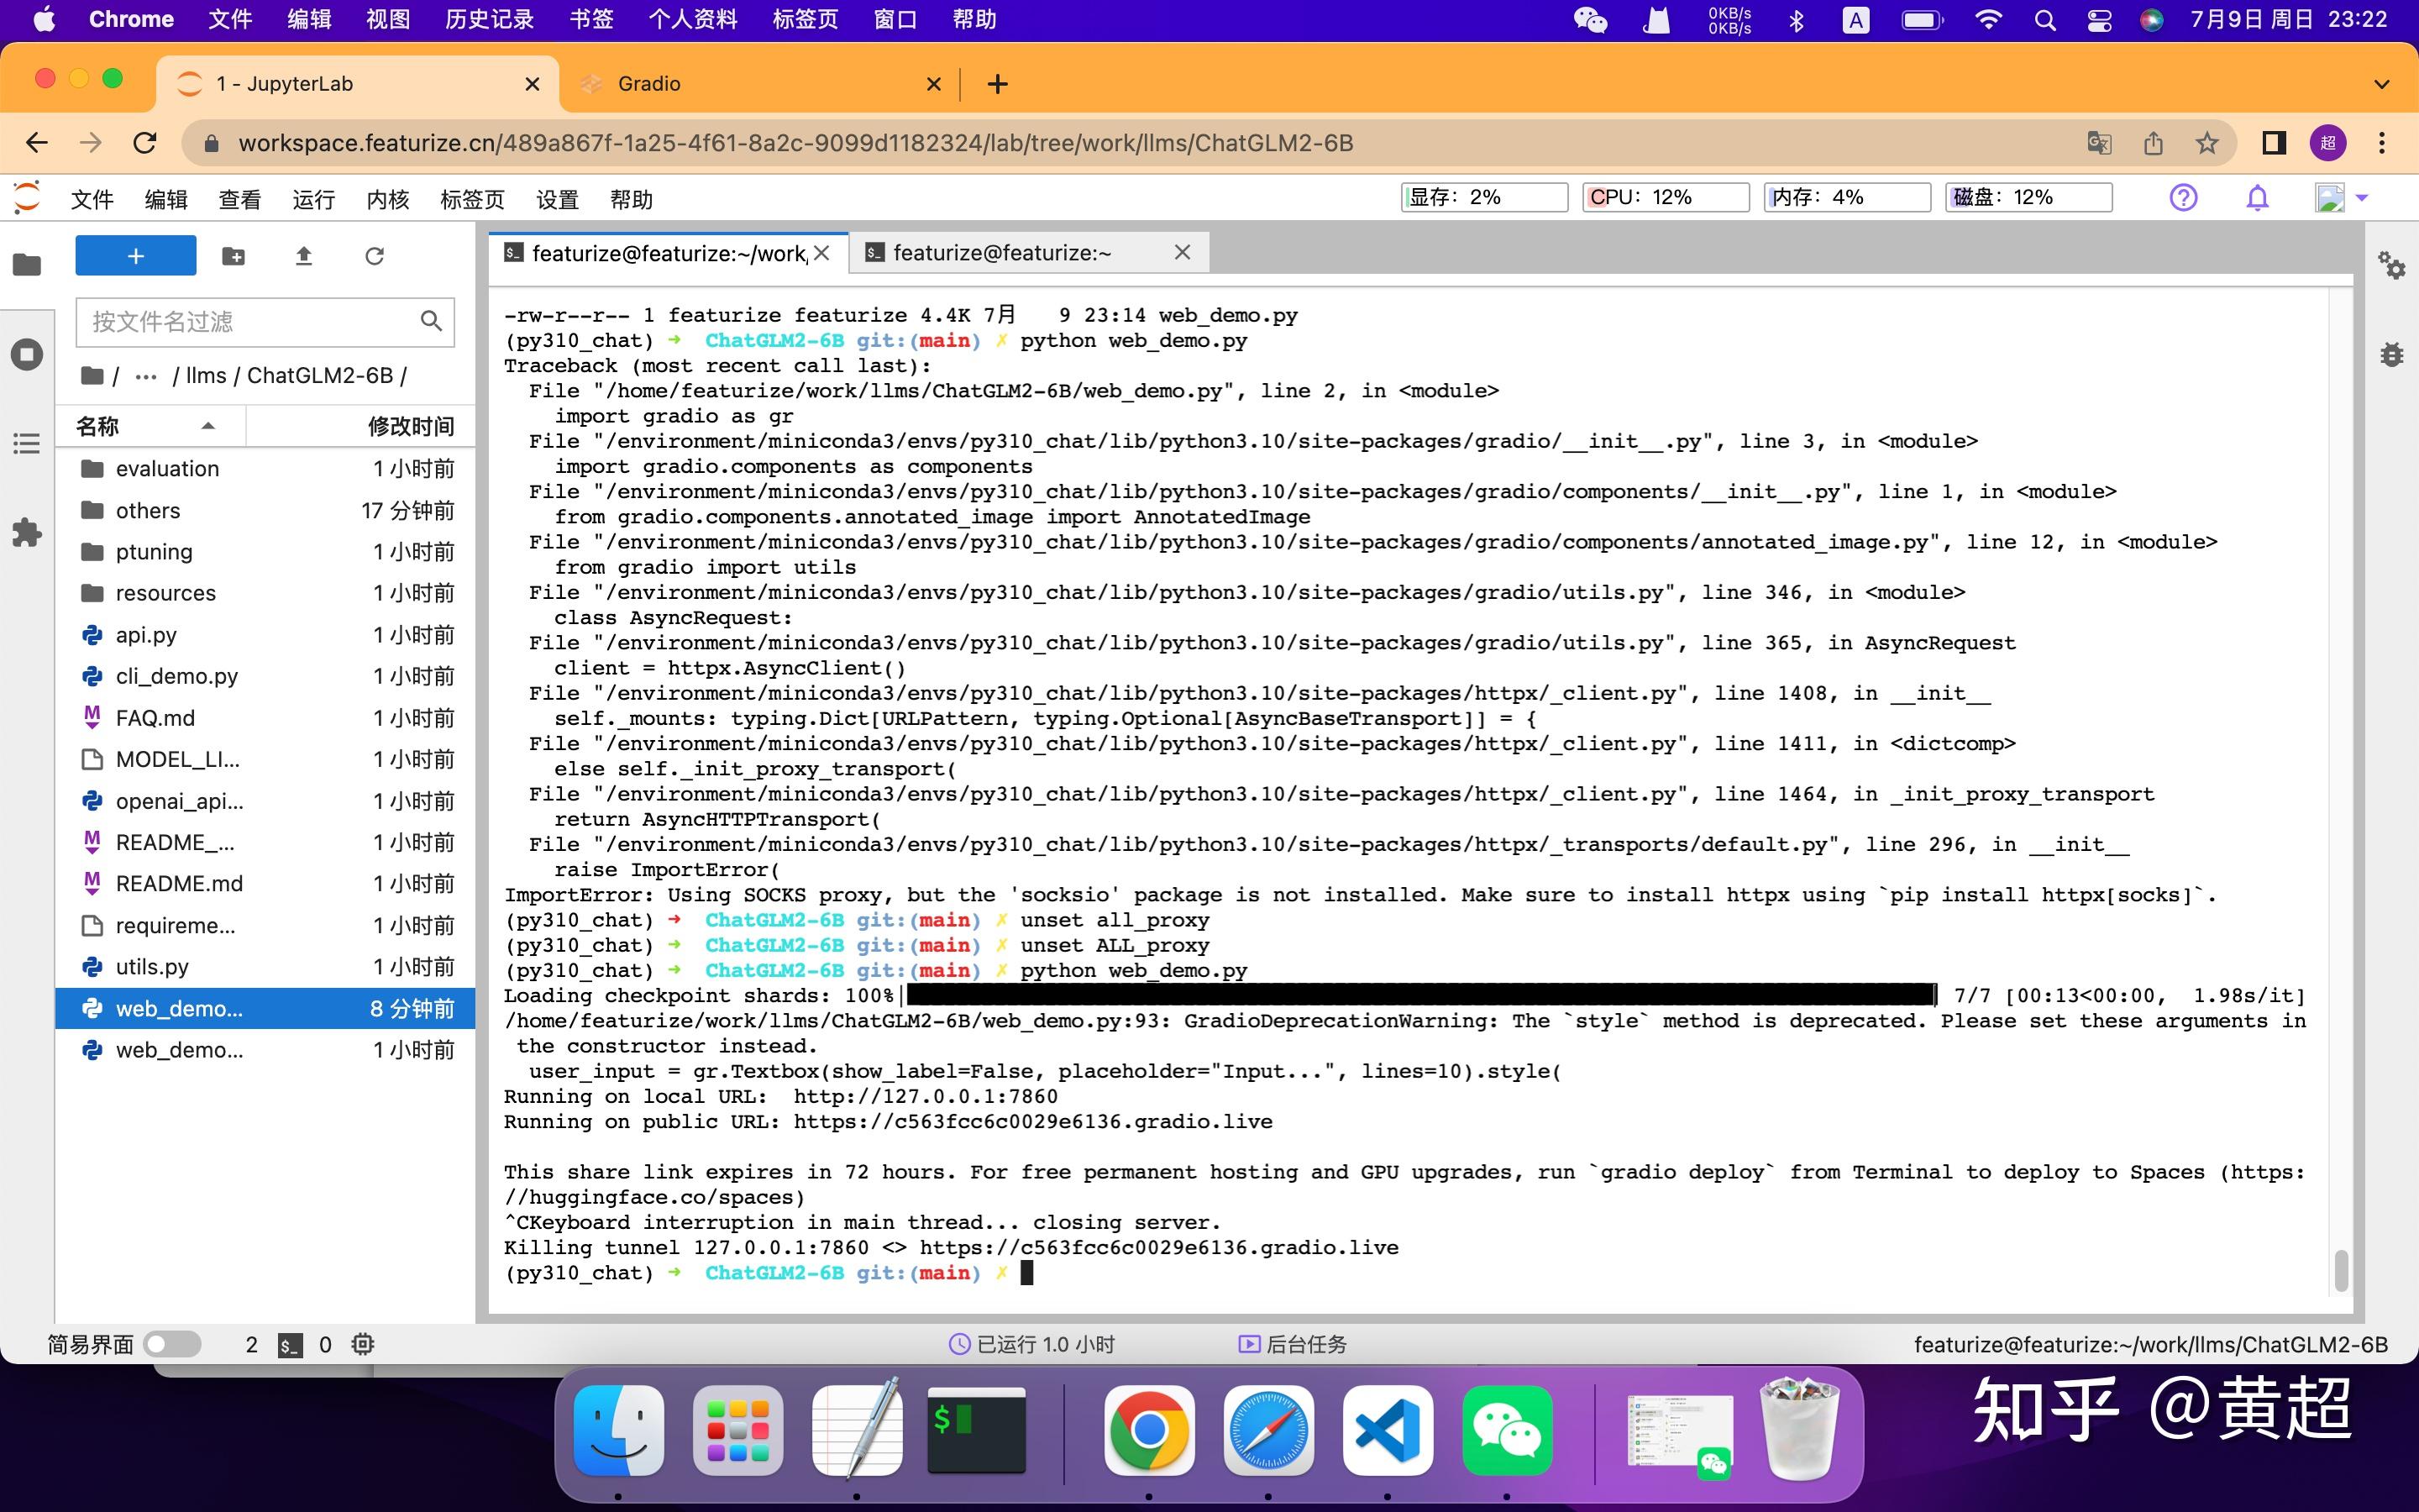Switch to the featurize@featurize:~ terminal tab
This screenshot has width=2419, height=1512.
[1001, 253]
